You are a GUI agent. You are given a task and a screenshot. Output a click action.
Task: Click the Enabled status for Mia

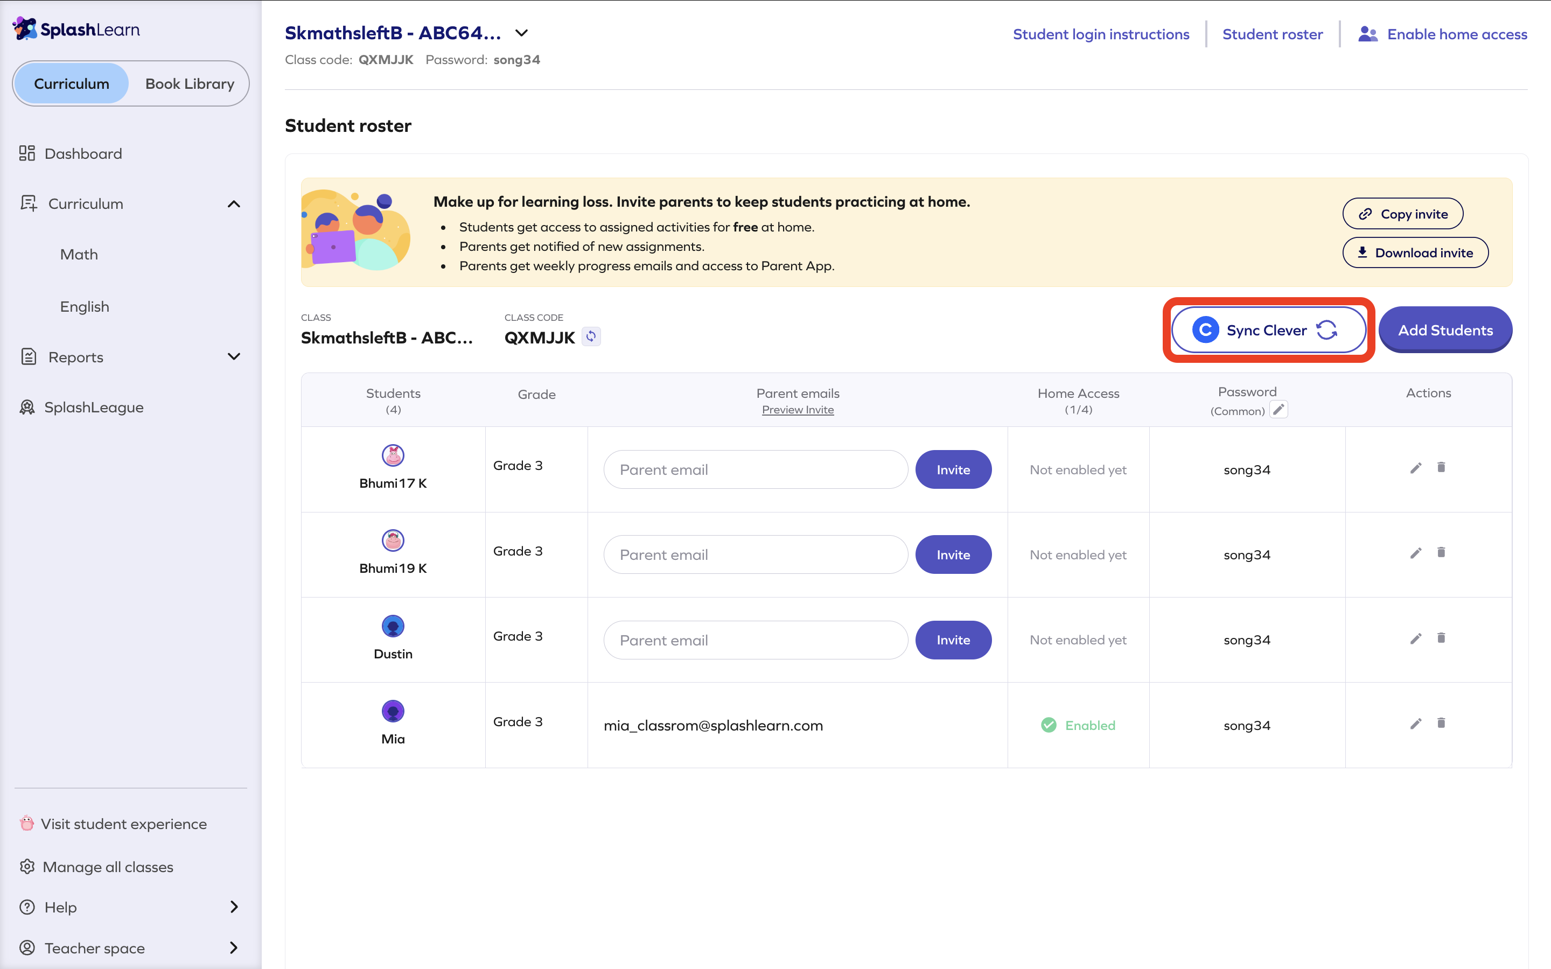tap(1078, 726)
